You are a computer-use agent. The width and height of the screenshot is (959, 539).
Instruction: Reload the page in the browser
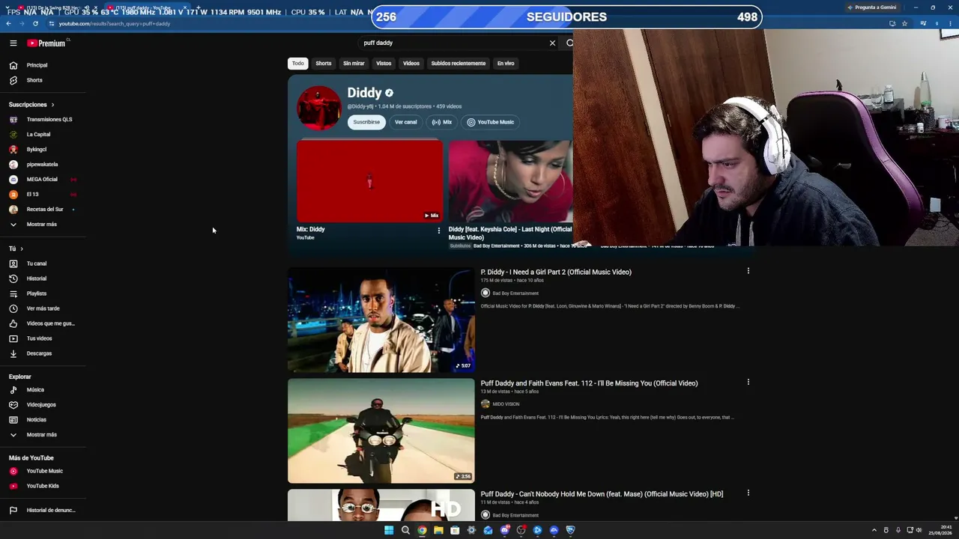click(35, 23)
